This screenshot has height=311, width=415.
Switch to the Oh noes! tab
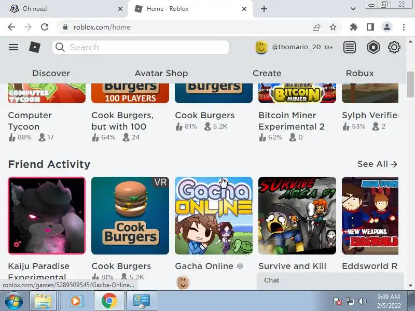click(x=63, y=9)
